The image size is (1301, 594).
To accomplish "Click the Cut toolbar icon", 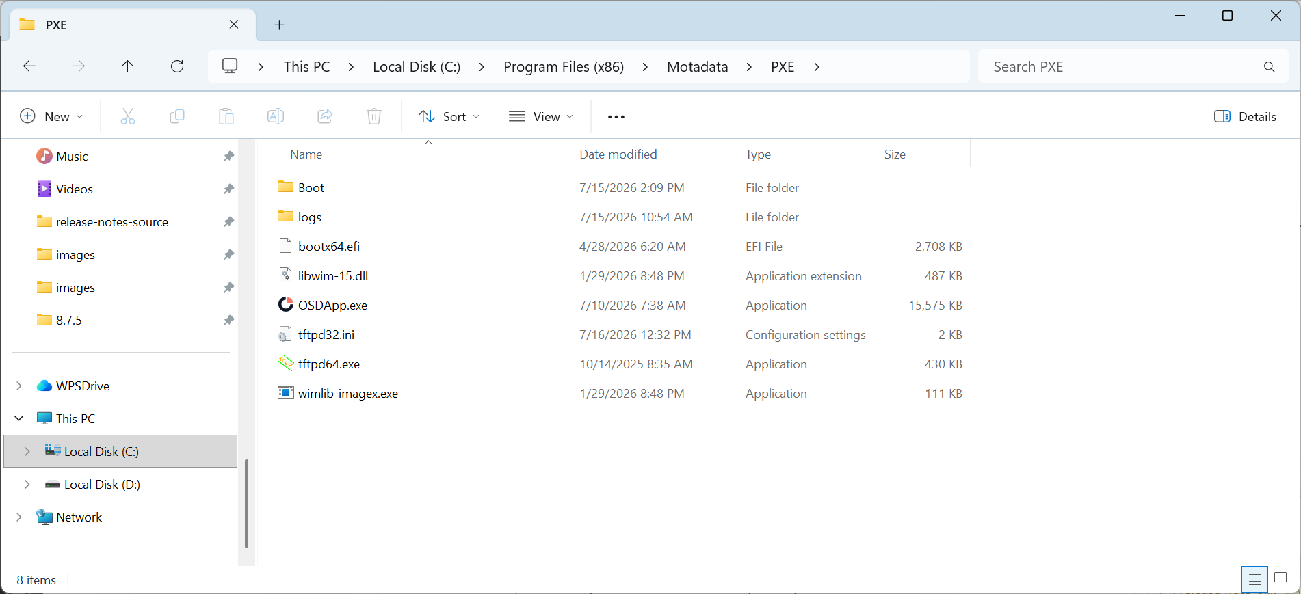I will pyautogui.click(x=128, y=116).
